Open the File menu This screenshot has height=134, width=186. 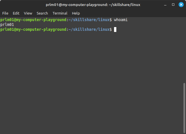[x=5, y=13]
